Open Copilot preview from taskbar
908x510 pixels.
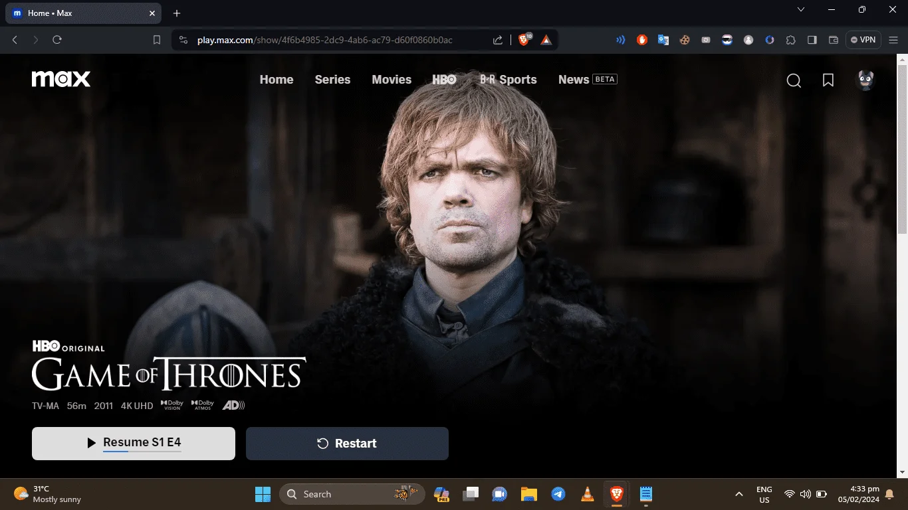pyautogui.click(x=441, y=494)
